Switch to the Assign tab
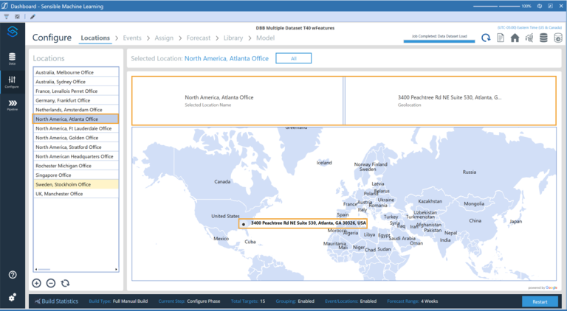Image resolution: width=567 pixels, height=311 pixels. pyautogui.click(x=164, y=38)
